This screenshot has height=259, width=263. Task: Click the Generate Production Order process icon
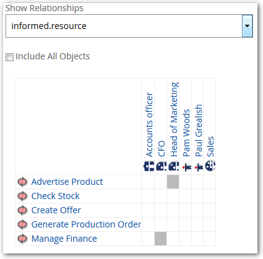pyautogui.click(x=22, y=224)
